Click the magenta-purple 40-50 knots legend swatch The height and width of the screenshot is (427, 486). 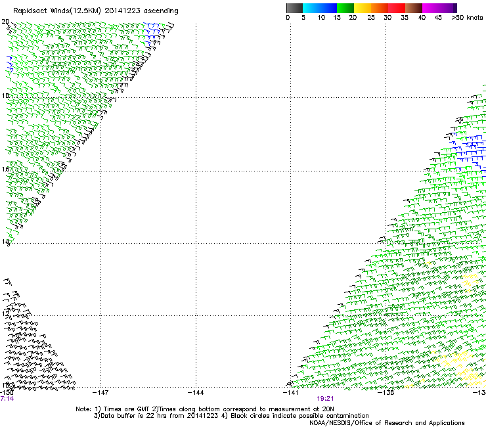pyautogui.click(x=439, y=8)
